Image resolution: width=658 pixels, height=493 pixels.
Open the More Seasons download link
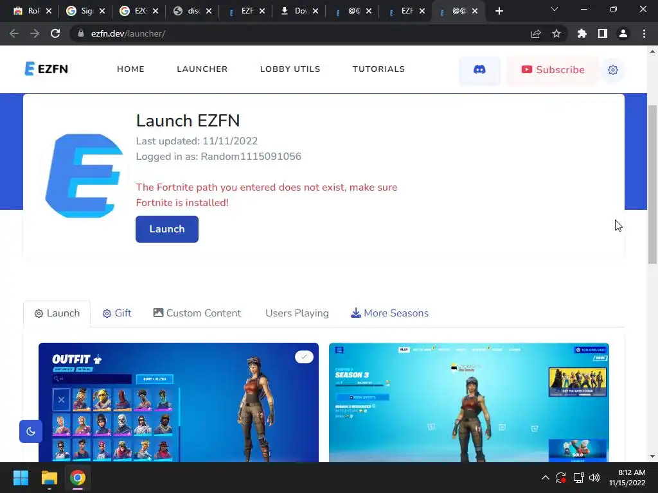[390, 313]
